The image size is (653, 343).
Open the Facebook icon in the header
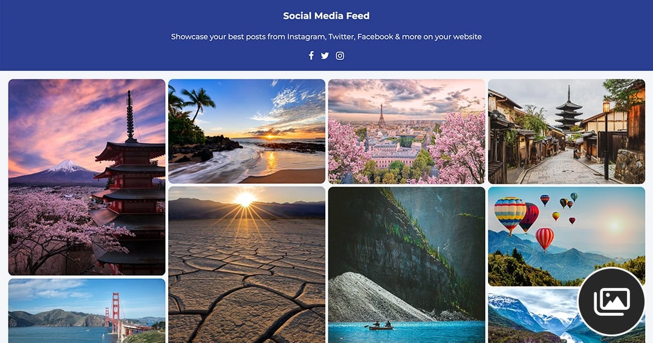tap(311, 56)
